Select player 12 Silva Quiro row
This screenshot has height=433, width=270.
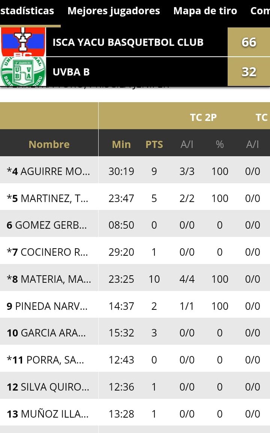pyautogui.click(x=48, y=387)
